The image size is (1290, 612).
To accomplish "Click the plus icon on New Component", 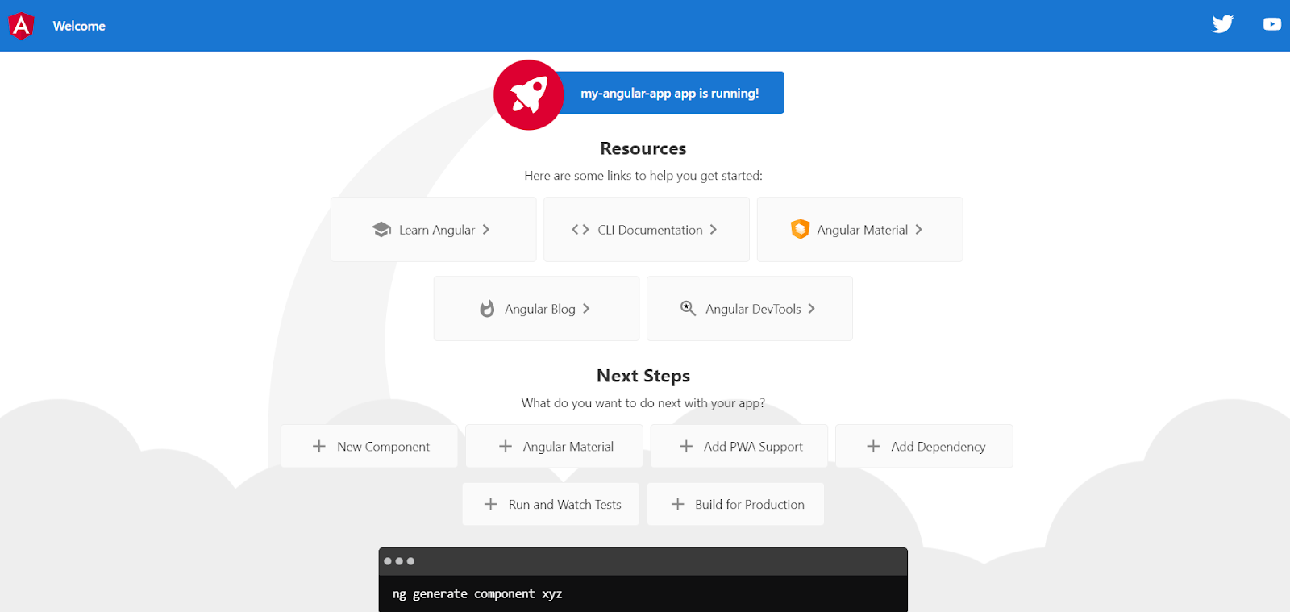I will (x=319, y=446).
